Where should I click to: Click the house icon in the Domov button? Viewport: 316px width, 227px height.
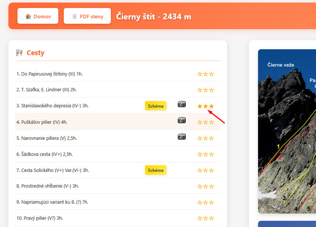[x=28, y=16]
